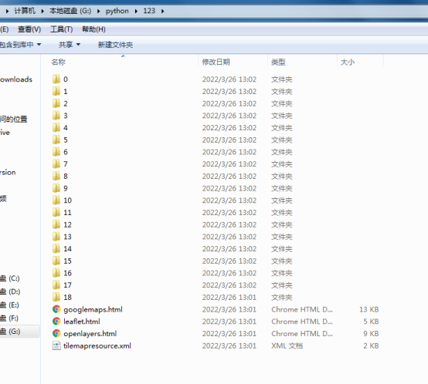Select folder 5 icon
This screenshot has height=384, width=428.
point(56,140)
